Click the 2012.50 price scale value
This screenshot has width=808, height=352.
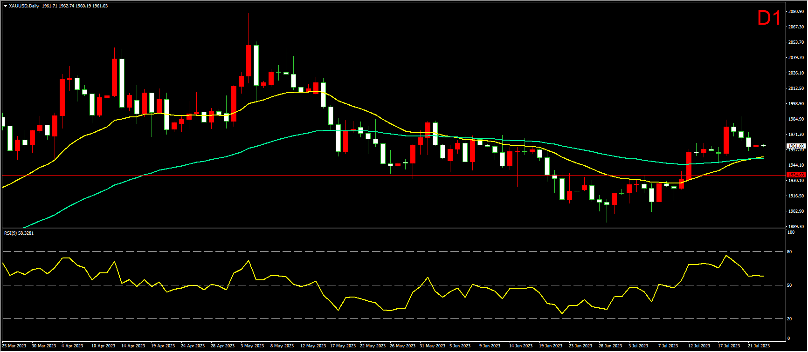click(795, 88)
